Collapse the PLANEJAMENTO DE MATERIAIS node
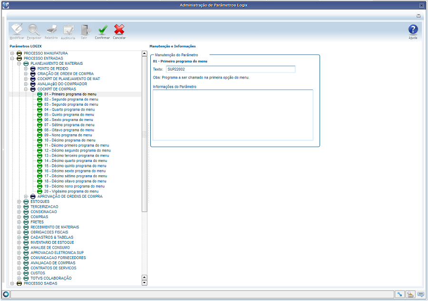428x301 pixels. coord(19,63)
